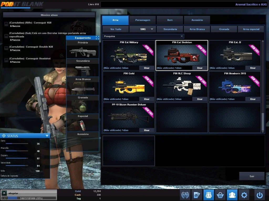This screenshot has width=269, height=201.
Task: Select the P90 Gold weapon card
Action: pyautogui.click(x=129, y=86)
